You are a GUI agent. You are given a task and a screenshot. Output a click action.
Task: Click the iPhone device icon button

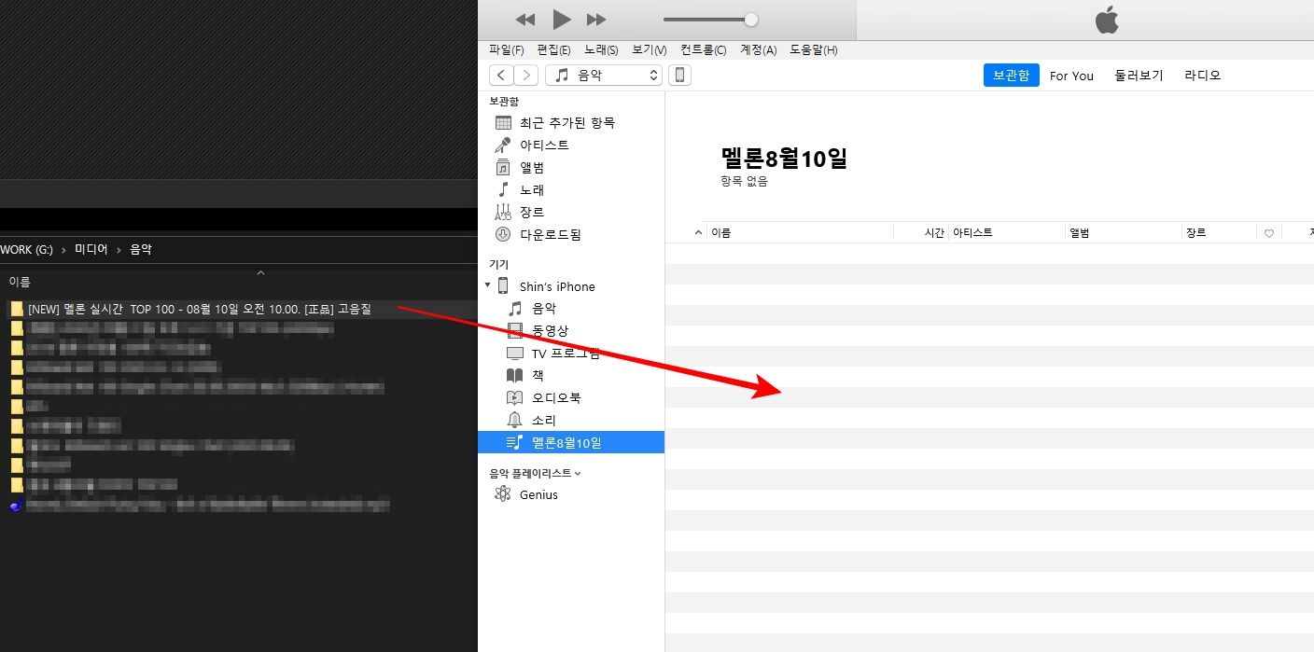tap(680, 76)
